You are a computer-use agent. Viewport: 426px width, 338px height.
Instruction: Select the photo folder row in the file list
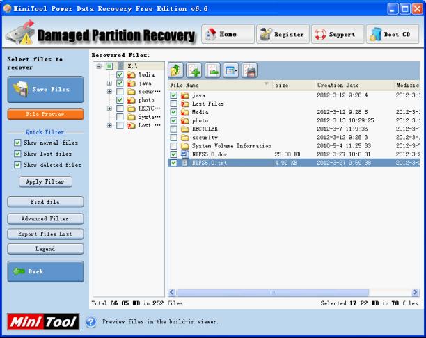294,120
